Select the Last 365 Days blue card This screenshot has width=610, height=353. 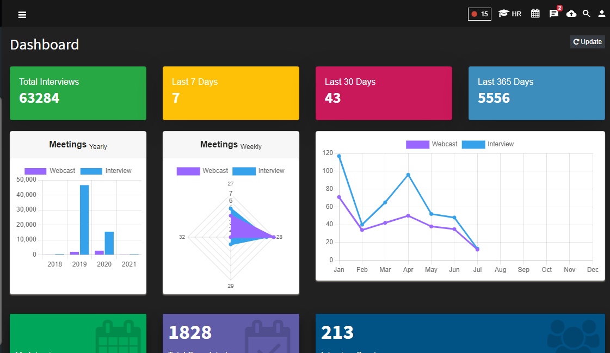click(537, 94)
